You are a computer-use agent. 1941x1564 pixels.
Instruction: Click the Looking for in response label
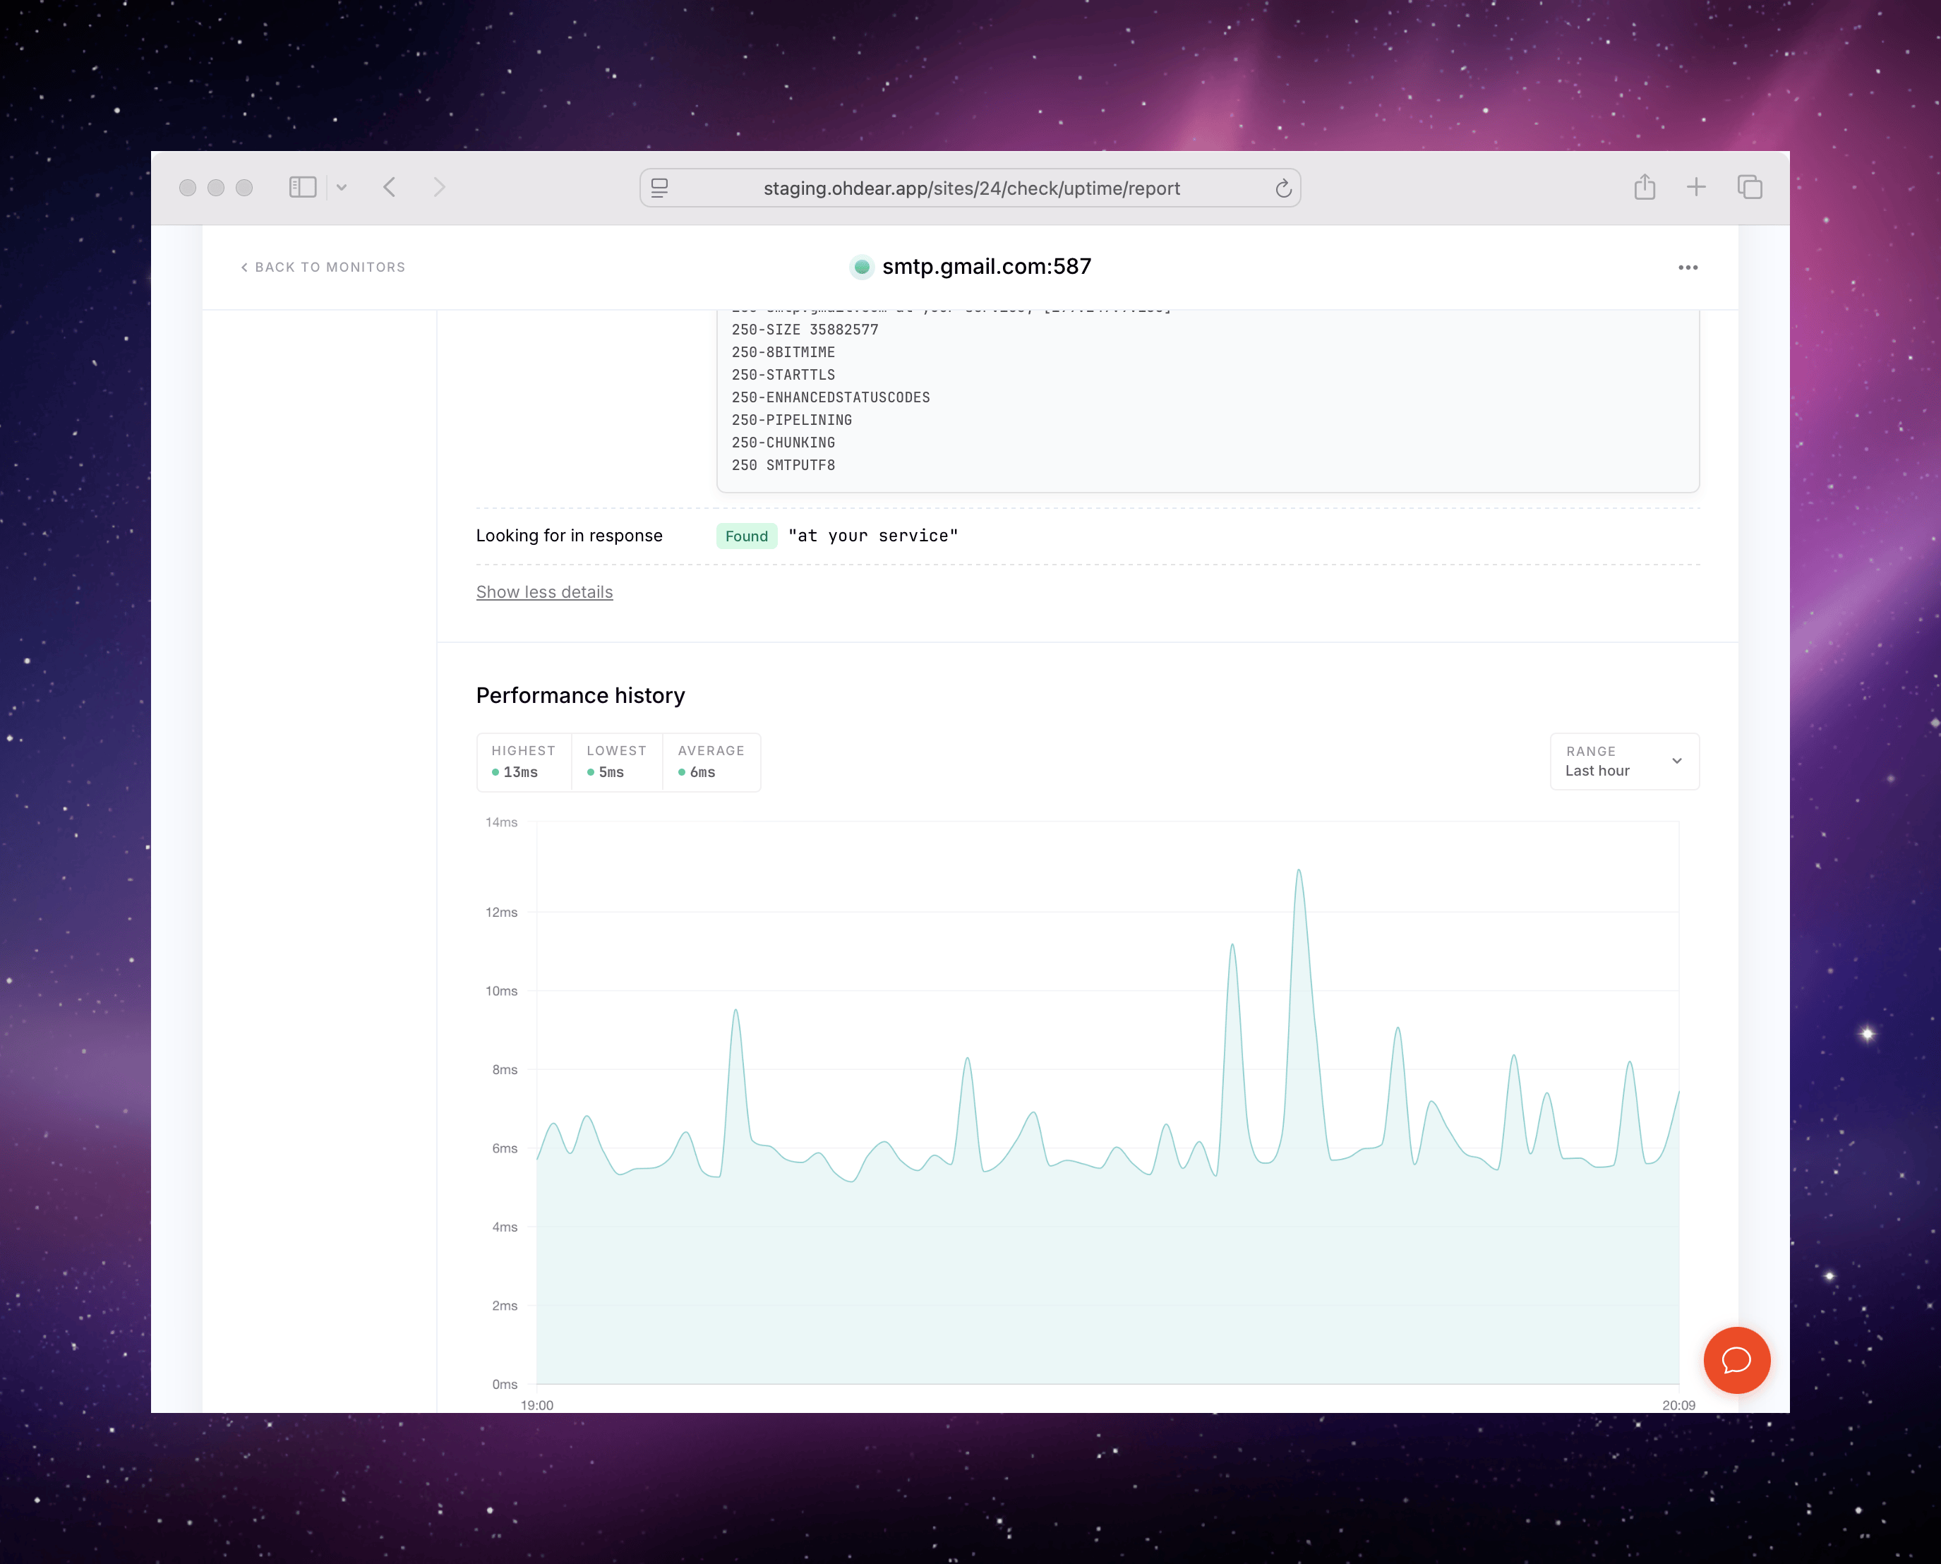click(x=569, y=536)
